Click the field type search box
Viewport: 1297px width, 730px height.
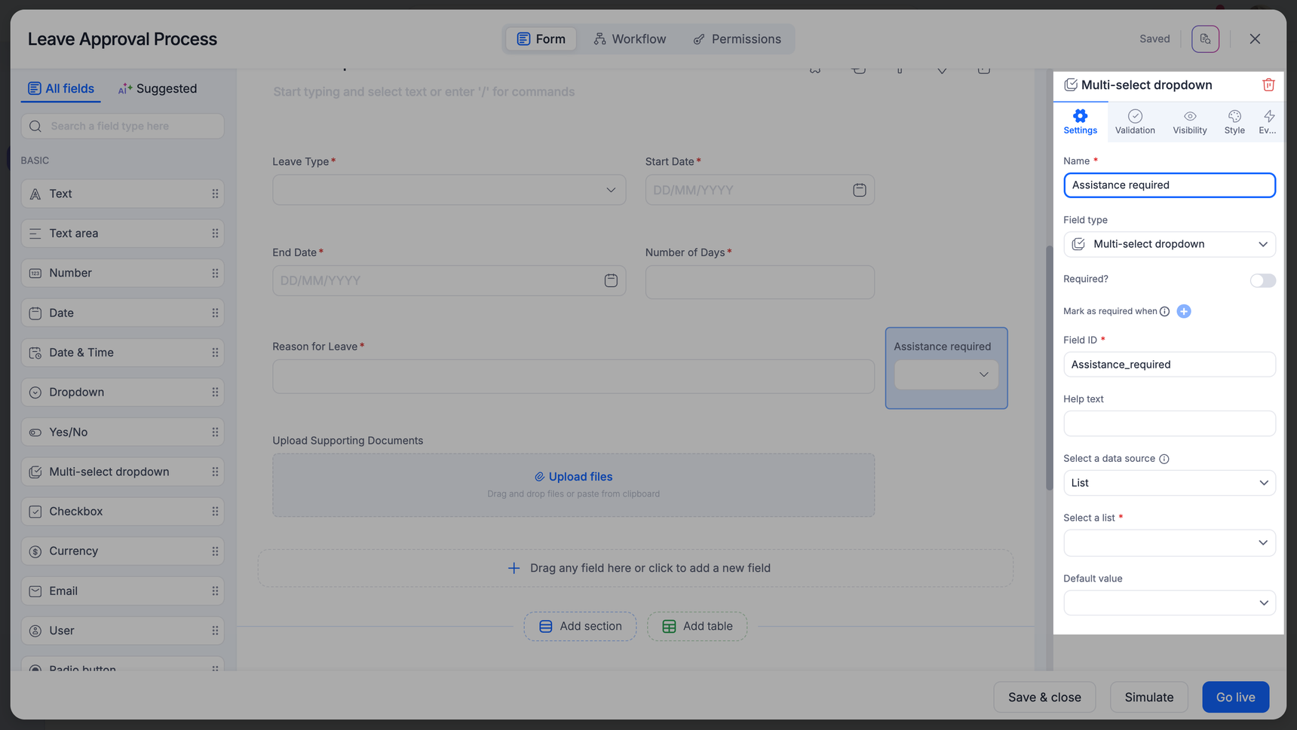[123, 126]
